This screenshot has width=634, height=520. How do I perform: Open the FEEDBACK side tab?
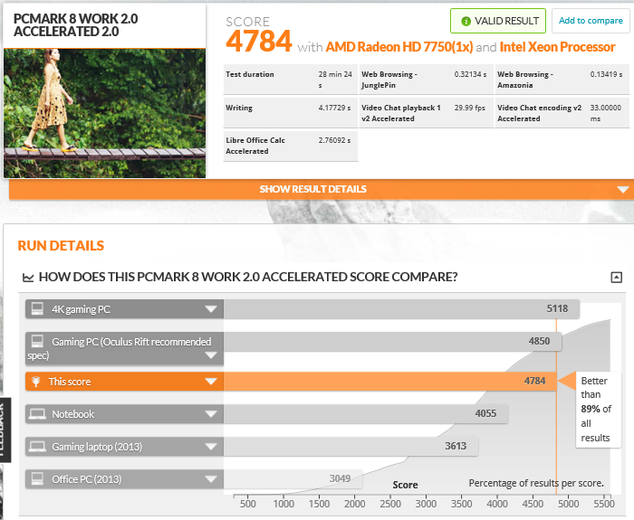click(x=5, y=430)
